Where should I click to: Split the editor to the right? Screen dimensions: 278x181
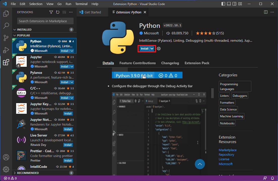pyautogui.click(x=266, y=12)
